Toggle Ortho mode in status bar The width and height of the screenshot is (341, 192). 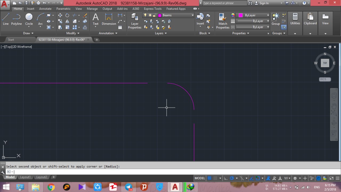[x=226, y=178]
